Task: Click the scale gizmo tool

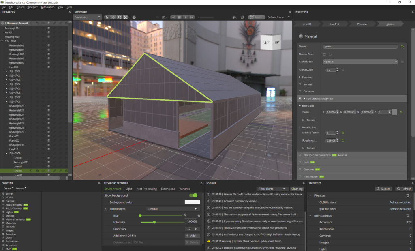Action: (x=126, y=17)
